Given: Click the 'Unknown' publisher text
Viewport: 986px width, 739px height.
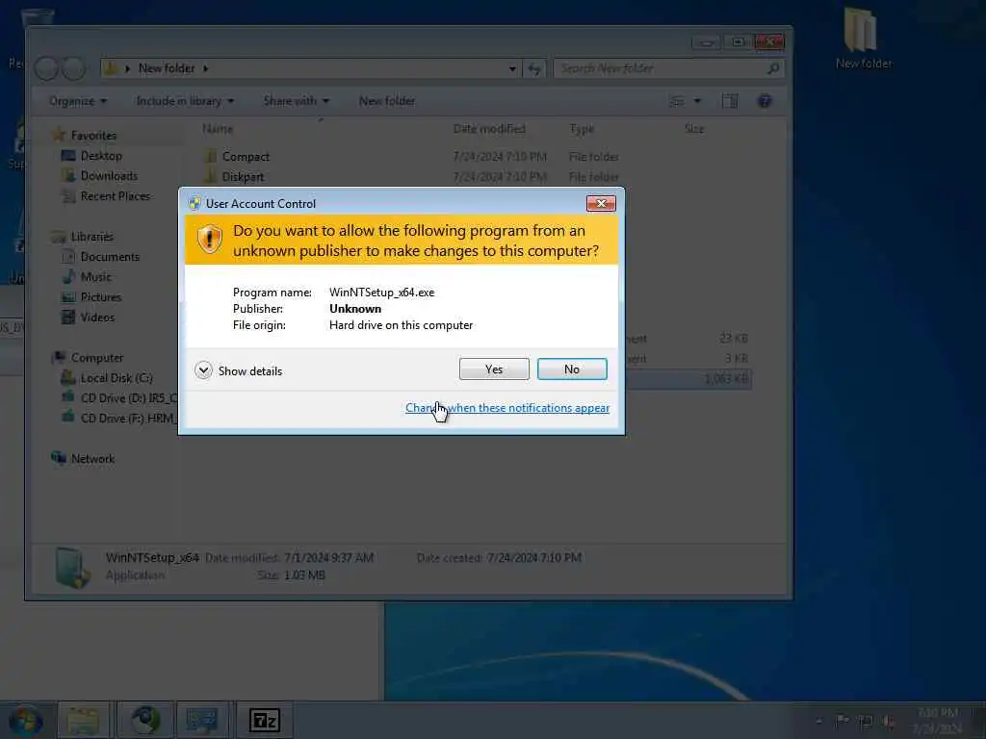Looking at the screenshot, I should coord(355,309).
